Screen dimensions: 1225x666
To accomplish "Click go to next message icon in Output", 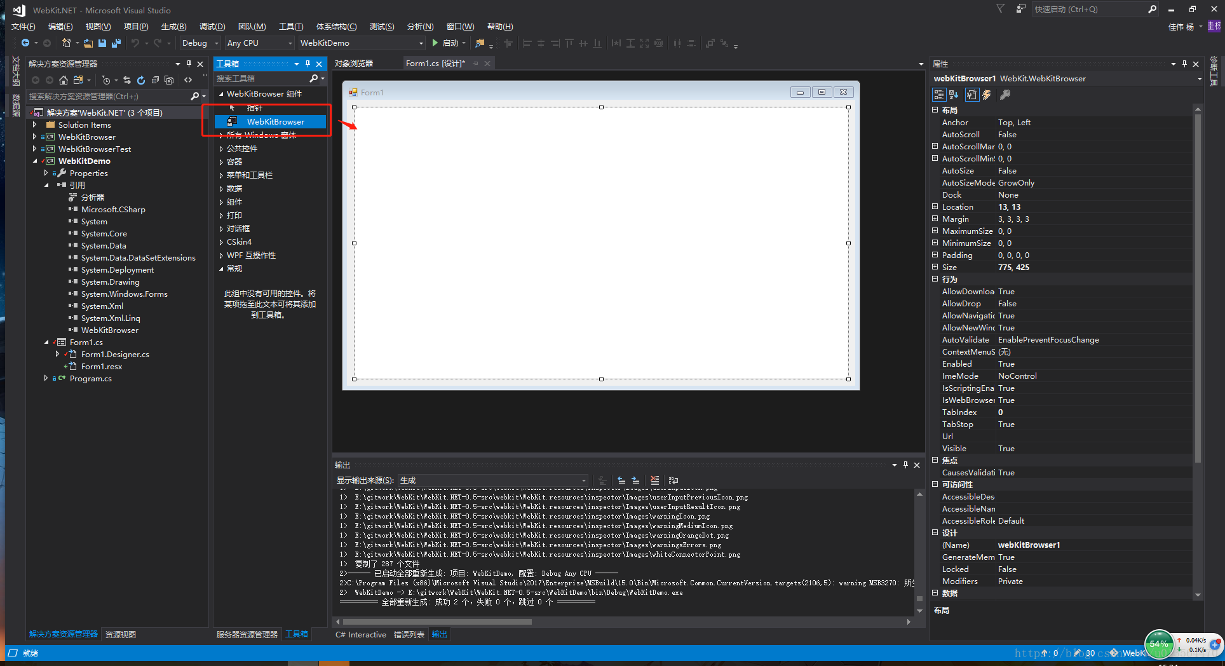I will pos(635,480).
